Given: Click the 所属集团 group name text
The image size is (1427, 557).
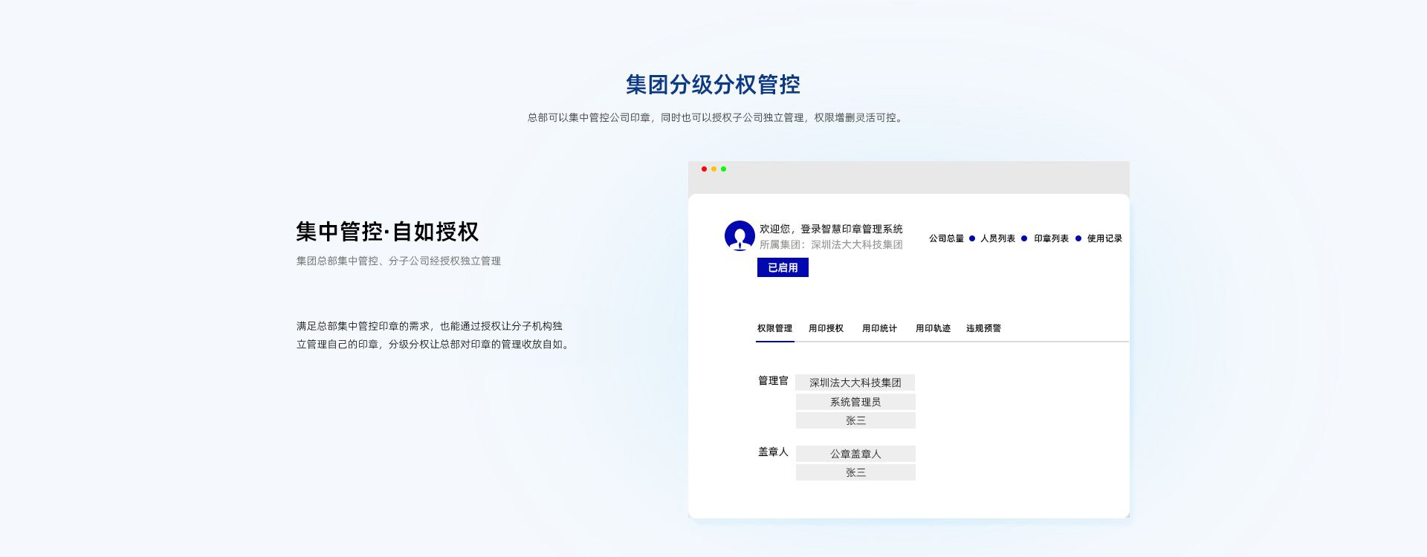Looking at the screenshot, I should 831,244.
